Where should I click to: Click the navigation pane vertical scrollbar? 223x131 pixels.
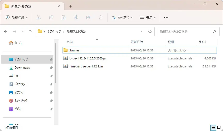[56, 65]
